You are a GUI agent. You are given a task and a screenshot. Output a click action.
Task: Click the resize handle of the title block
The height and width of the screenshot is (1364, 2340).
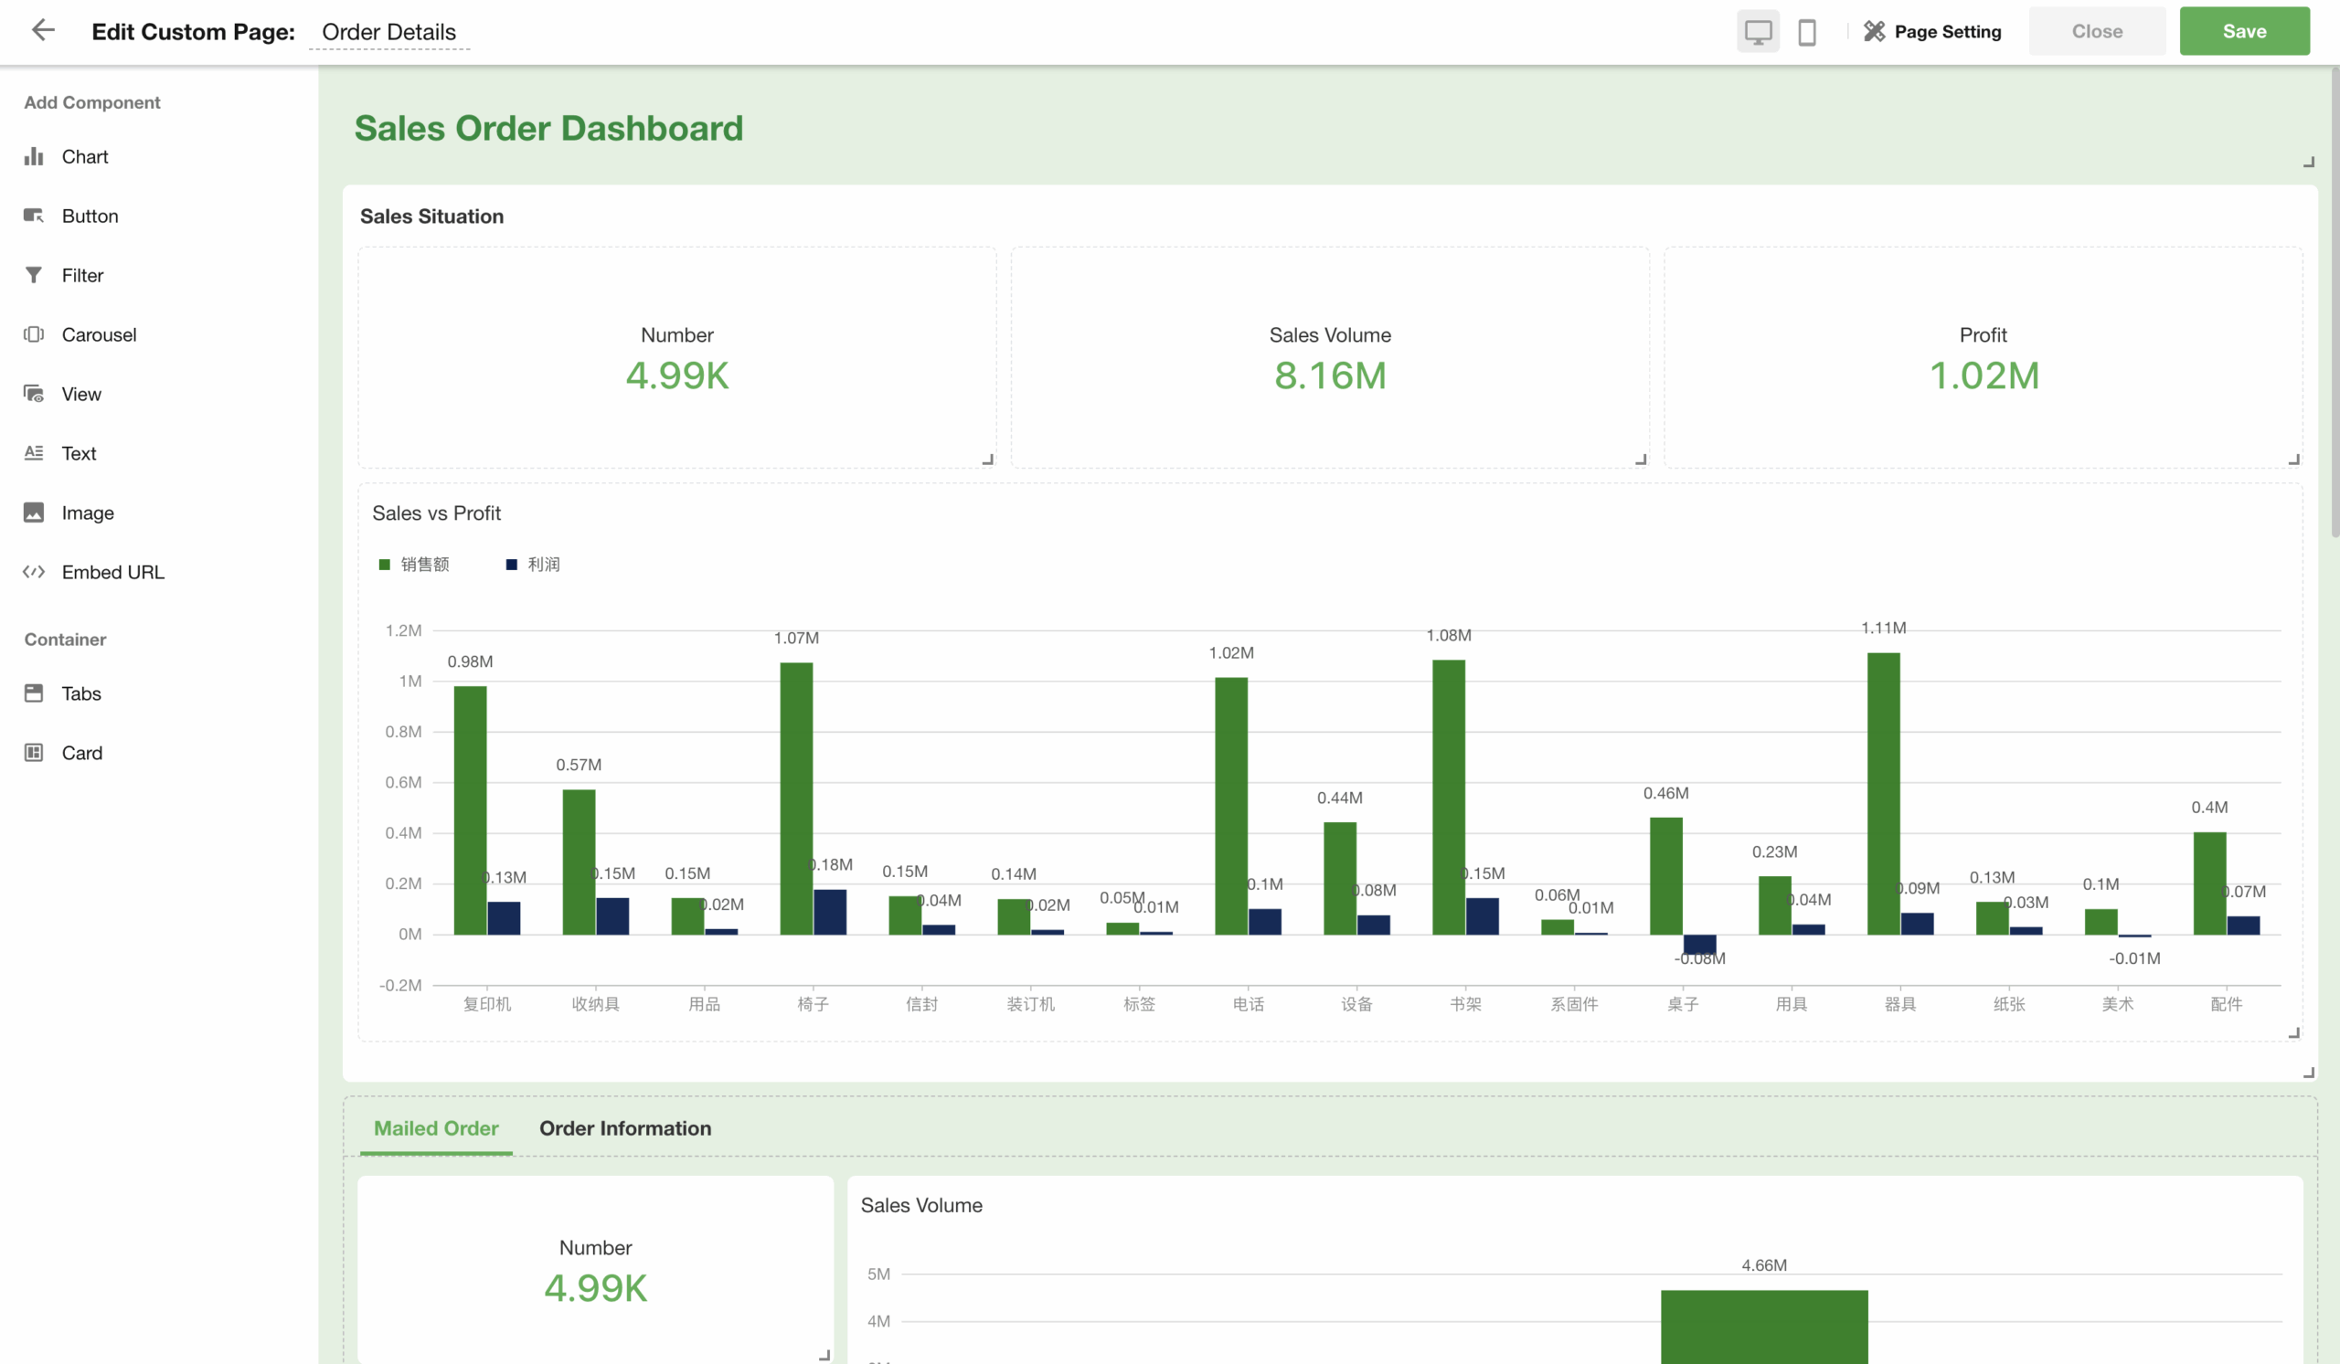click(2308, 163)
